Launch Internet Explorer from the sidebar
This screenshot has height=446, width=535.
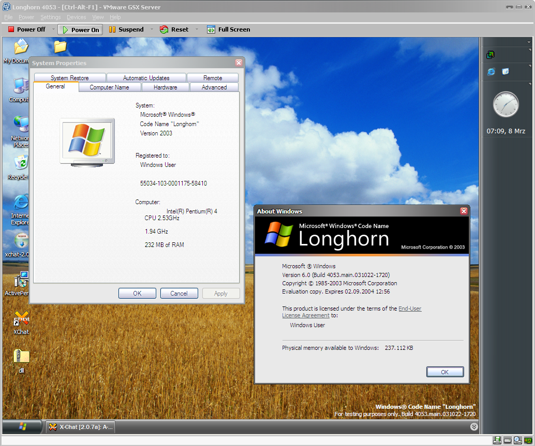coord(491,72)
